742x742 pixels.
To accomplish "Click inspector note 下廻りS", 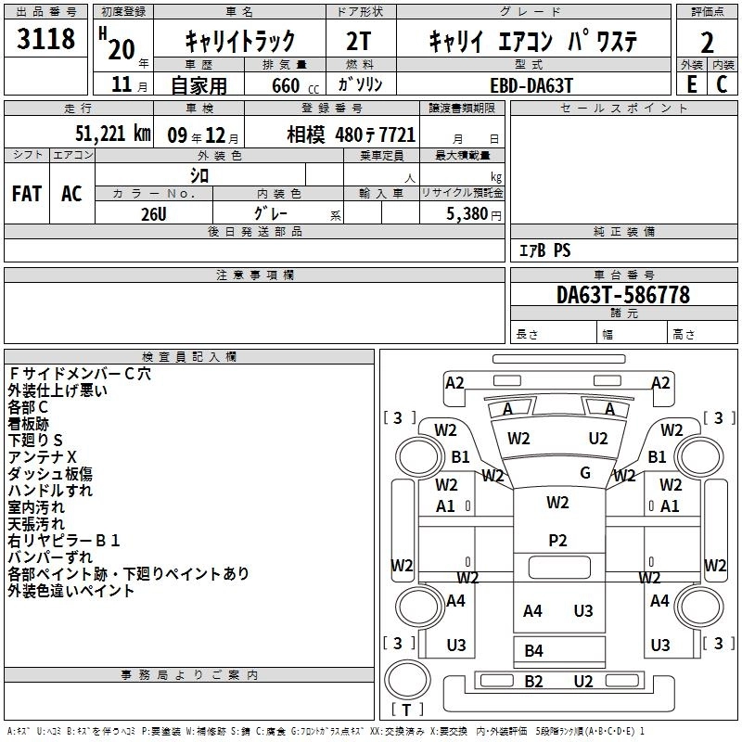I will (35, 440).
